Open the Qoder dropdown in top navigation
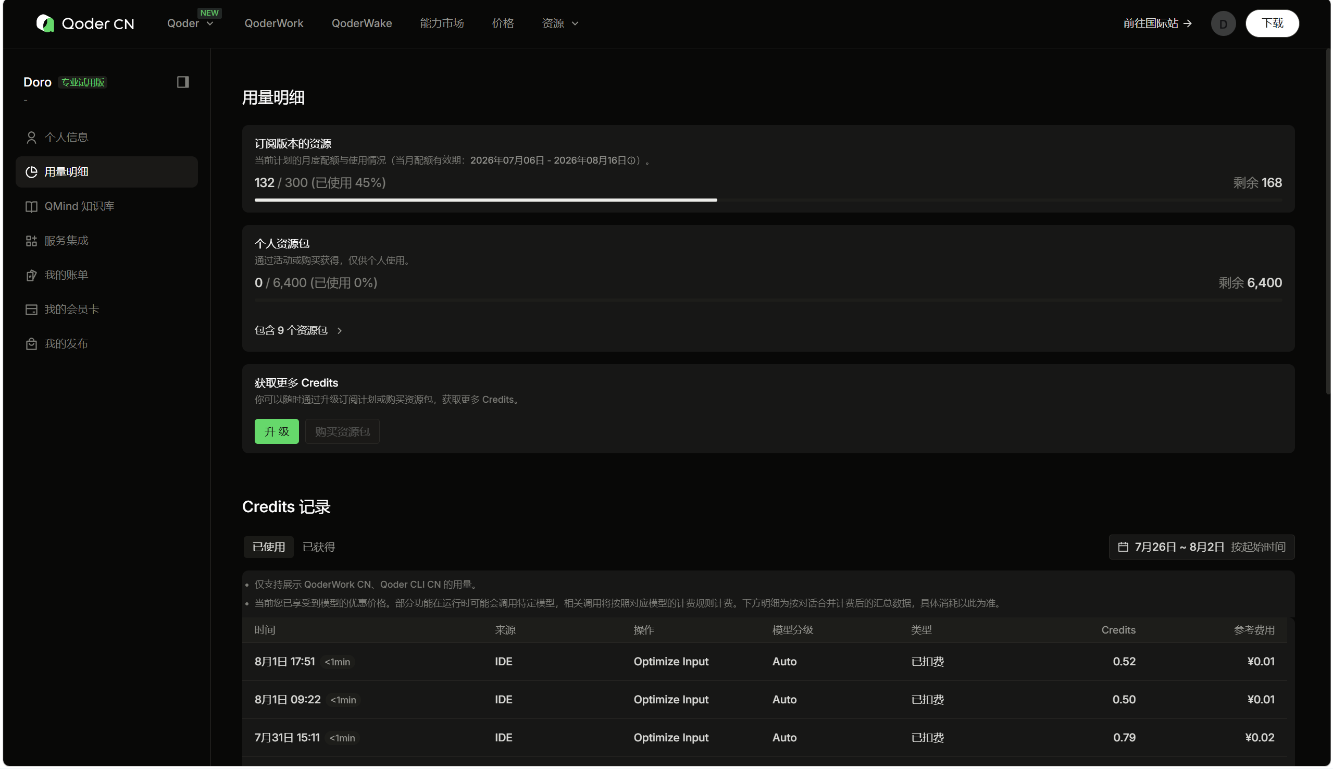1333x769 pixels. 191,23
